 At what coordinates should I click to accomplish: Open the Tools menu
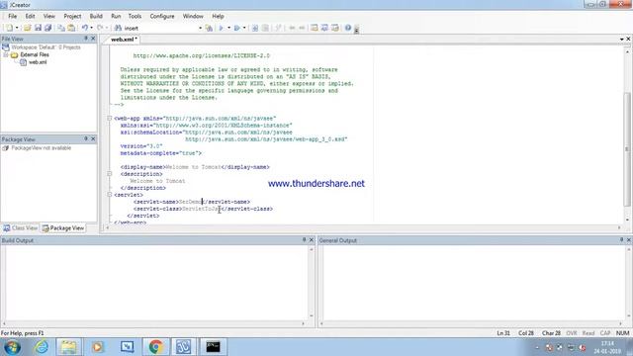tap(135, 16)
